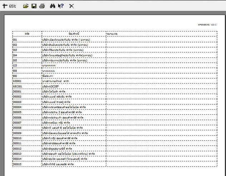The width and height of the screenshot is (226, 176).
Task: Click code D00015
Action: (17, 164)
